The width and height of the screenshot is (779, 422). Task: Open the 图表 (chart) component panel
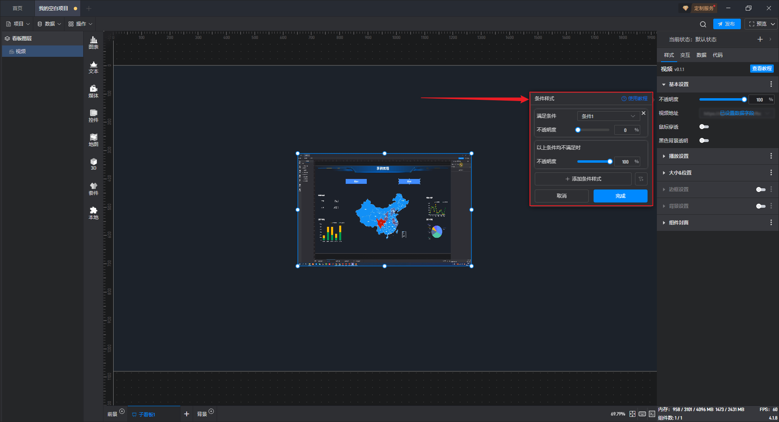pos(93,42)
